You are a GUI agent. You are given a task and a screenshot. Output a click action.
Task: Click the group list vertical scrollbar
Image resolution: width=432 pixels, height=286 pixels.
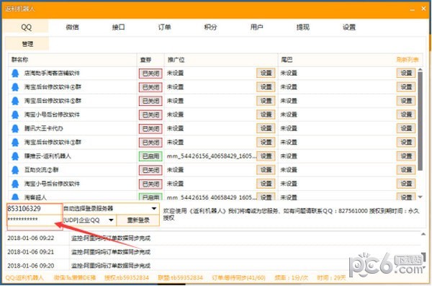point(420,121)
